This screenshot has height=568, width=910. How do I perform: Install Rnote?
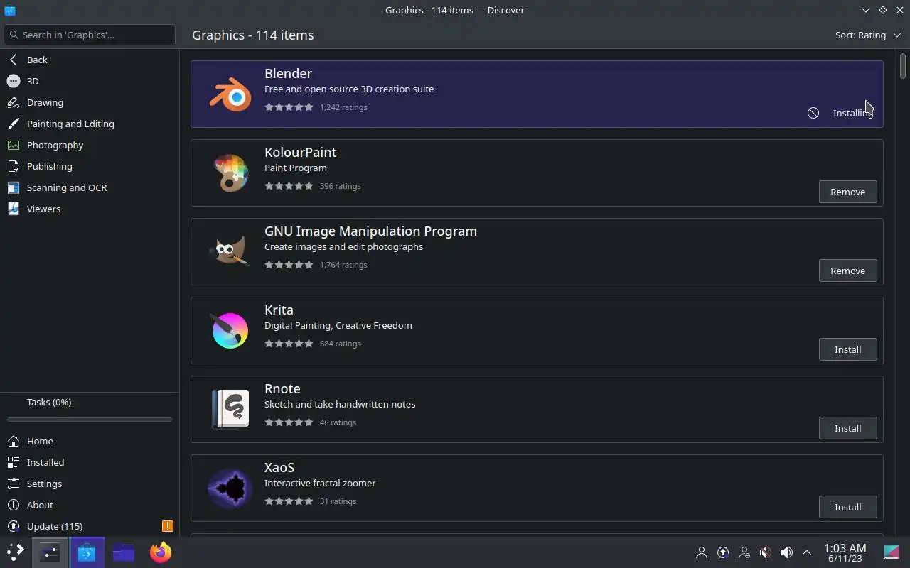pyautogui.click(x=847, y=428)
